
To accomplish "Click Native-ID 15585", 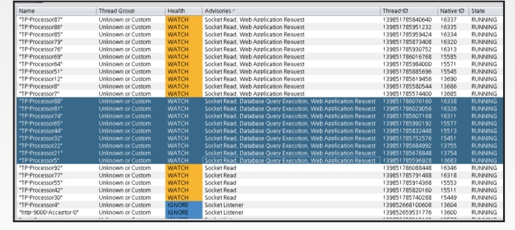I will [x=449, y=57].
